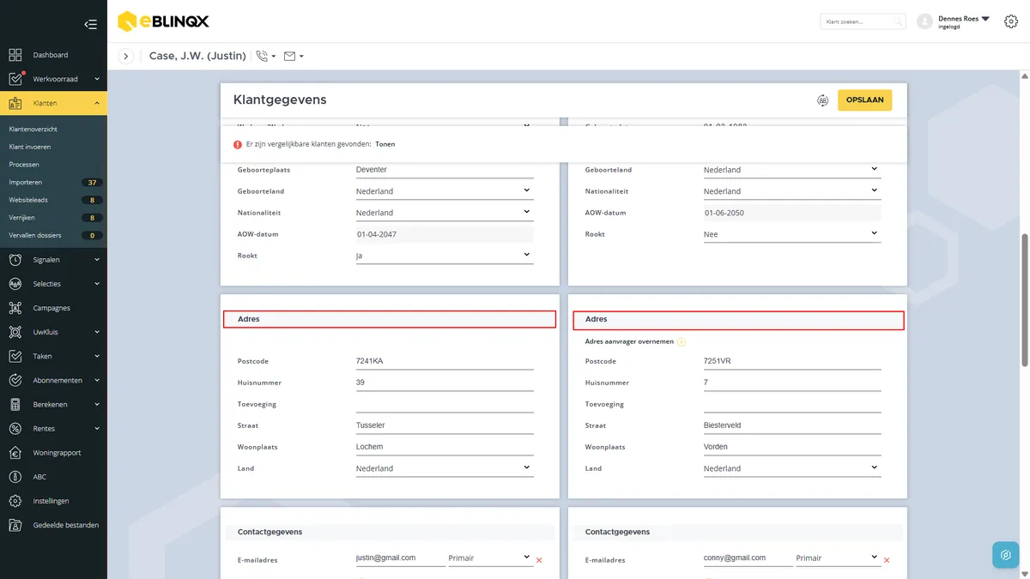Screen dimensions: 1030x579
Task: Click the Campagnes icon in sidebar
Action: [15, 308]
